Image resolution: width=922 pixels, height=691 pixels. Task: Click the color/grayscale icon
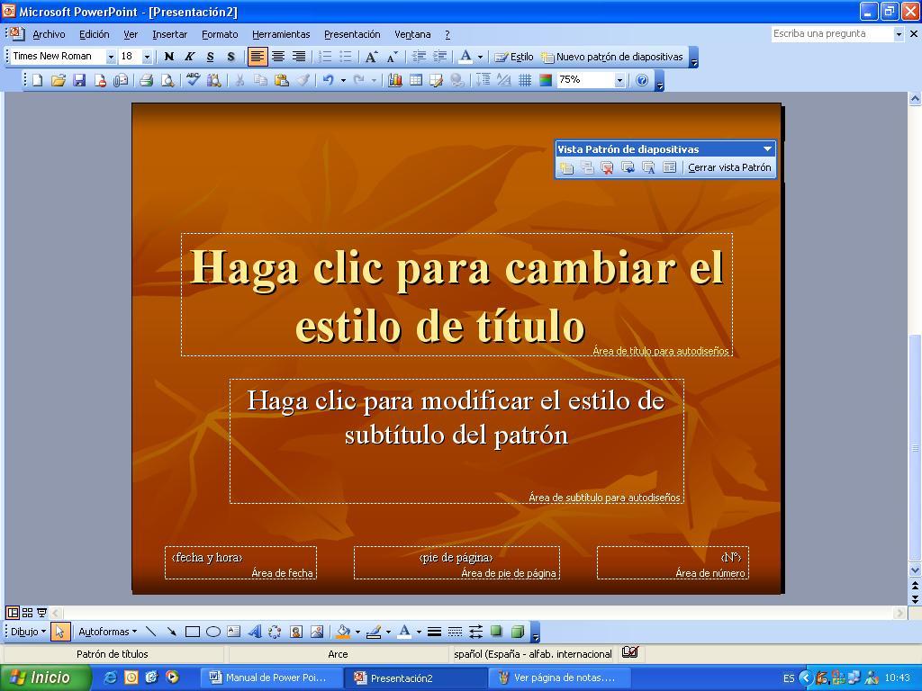coord(546,80)
